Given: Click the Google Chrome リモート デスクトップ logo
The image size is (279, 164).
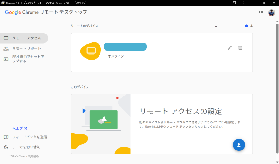Looking at the screenshot, I should (x=46, y=12).
